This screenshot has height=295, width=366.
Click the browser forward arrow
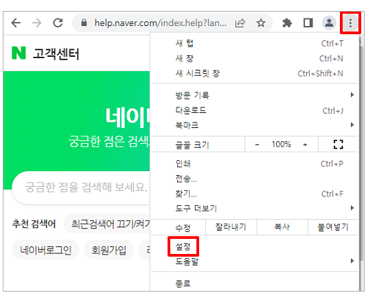(x=36, y=23)
